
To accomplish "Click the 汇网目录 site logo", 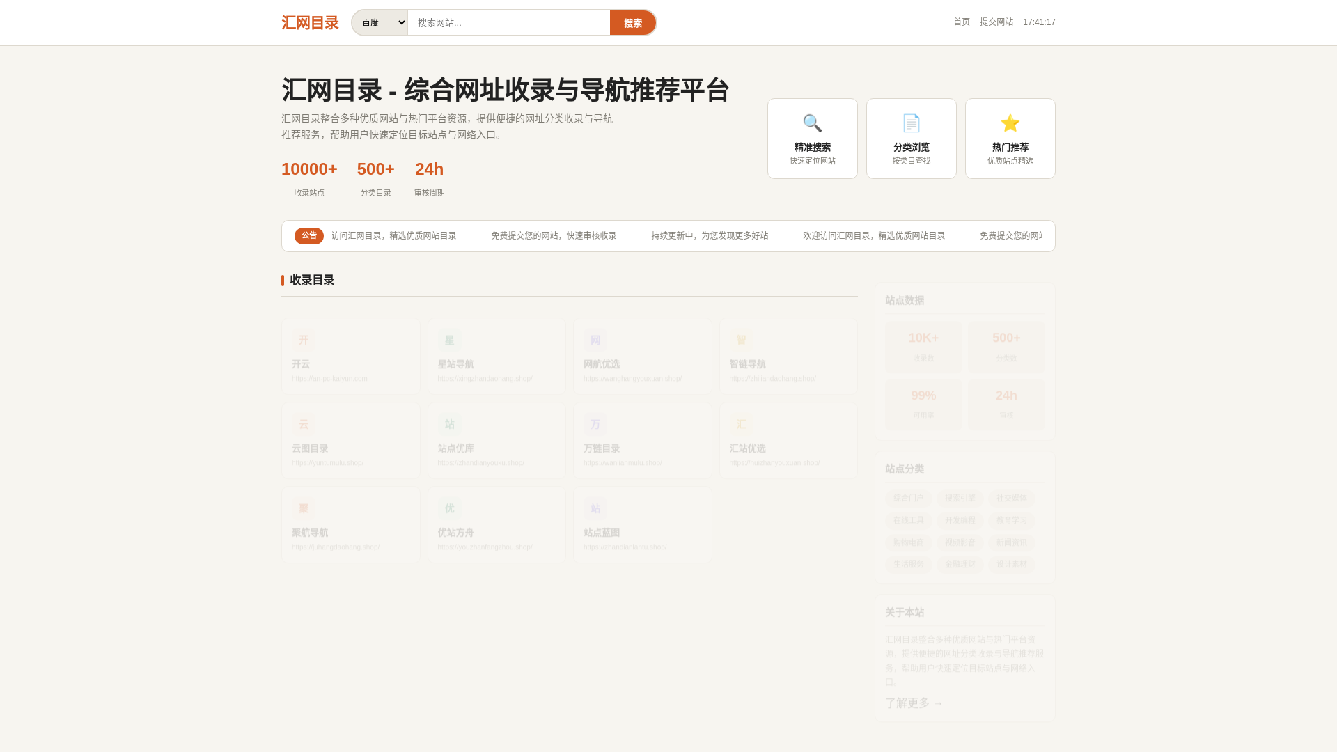I will [310, 22].
